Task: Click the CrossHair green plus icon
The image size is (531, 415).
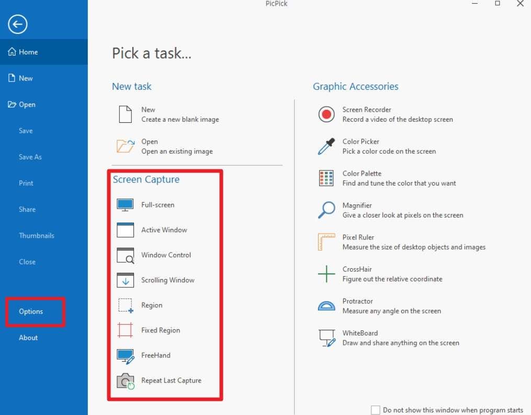Action: [x=326, y=274]
